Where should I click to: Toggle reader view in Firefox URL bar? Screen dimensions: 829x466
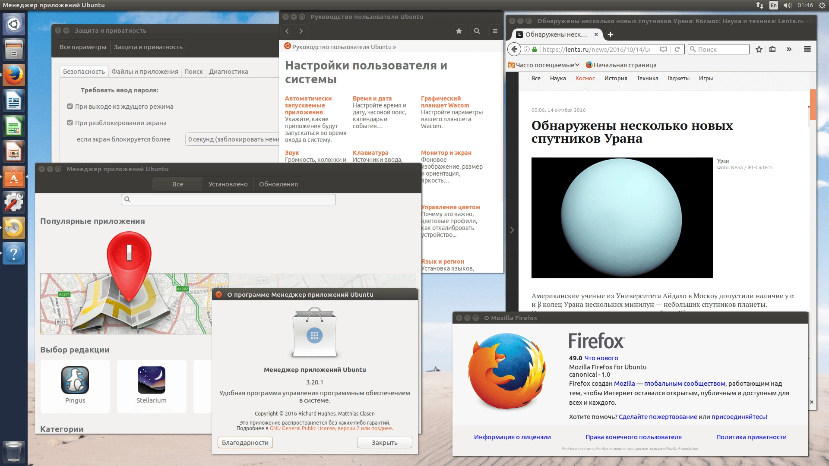pos(663,49)
